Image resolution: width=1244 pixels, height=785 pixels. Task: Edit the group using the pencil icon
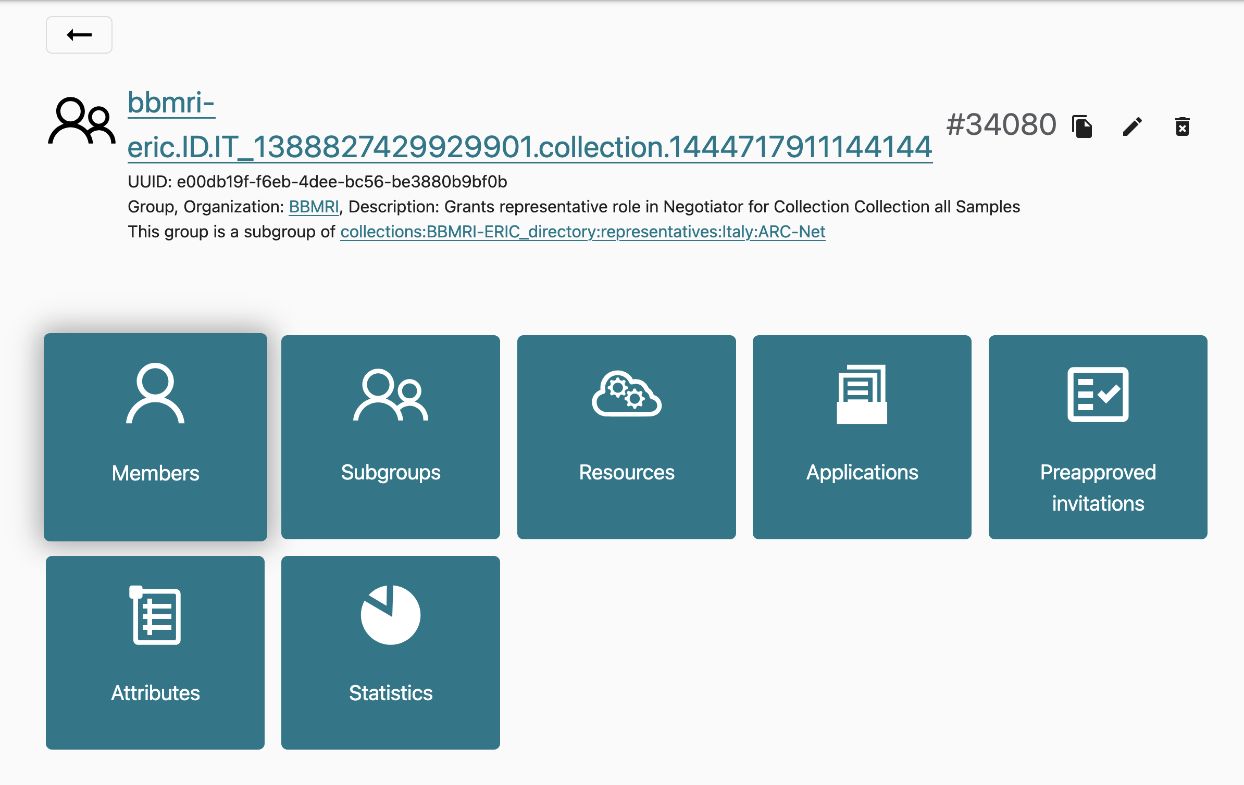1132,126
